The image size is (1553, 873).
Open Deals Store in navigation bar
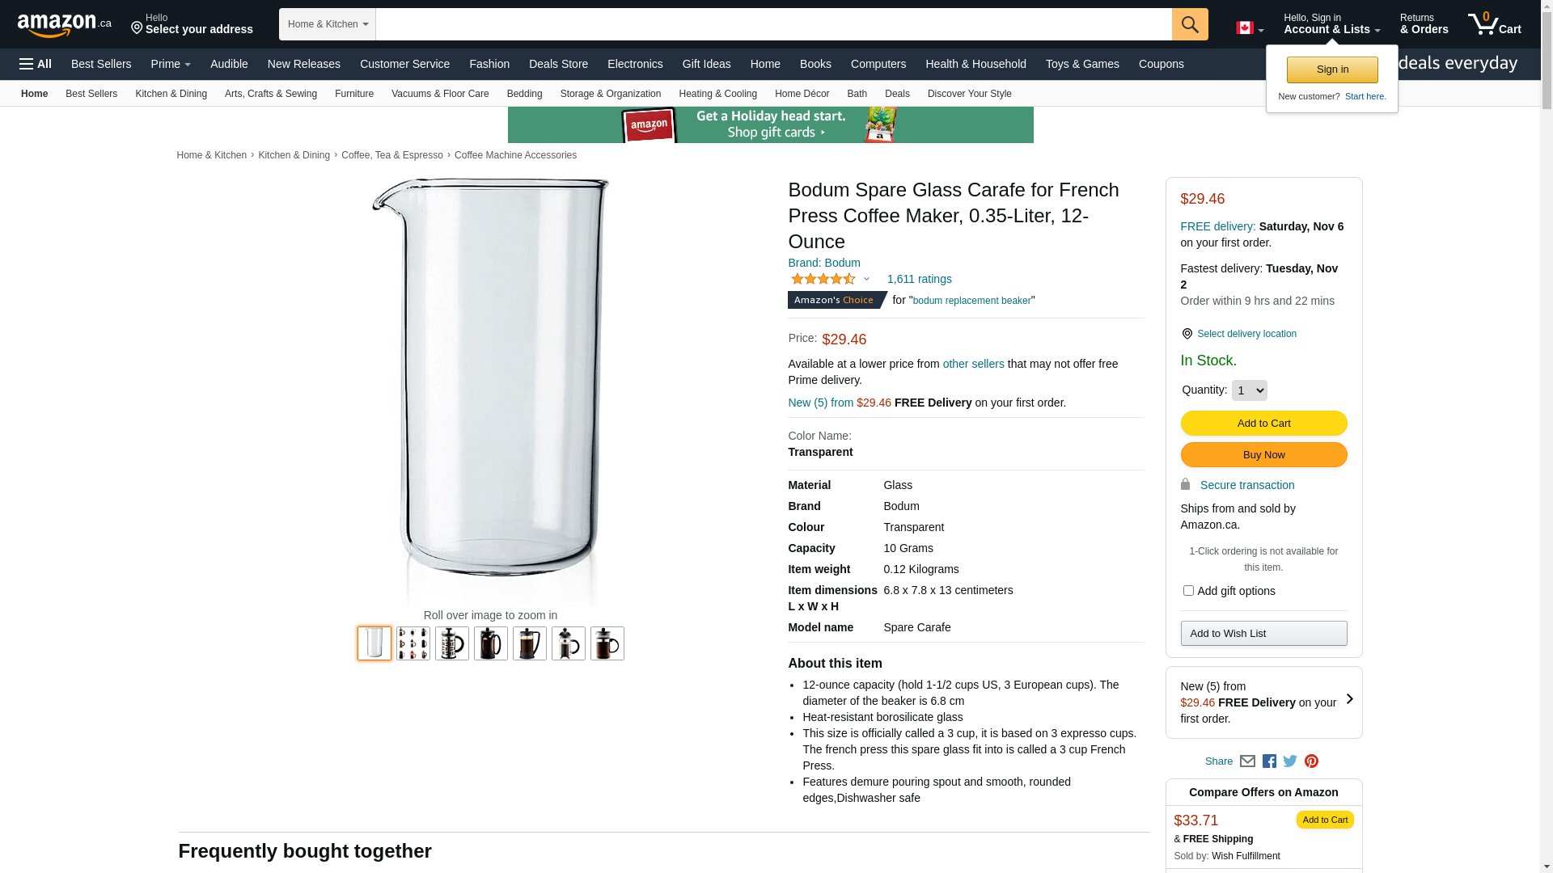[x=558, y=64]
